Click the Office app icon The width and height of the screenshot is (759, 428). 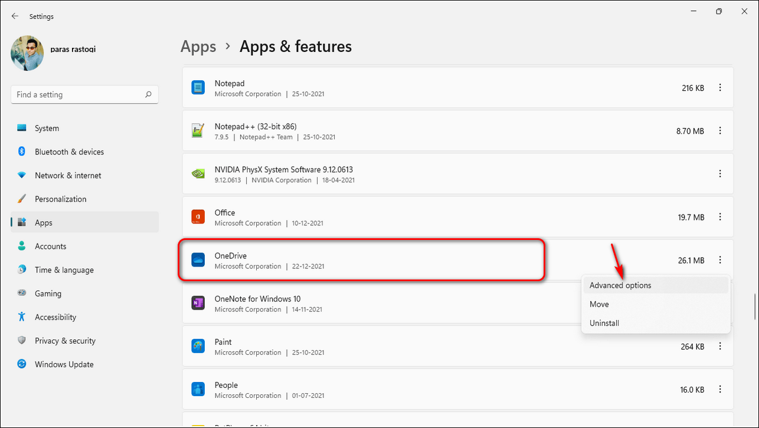pos(198,217)
